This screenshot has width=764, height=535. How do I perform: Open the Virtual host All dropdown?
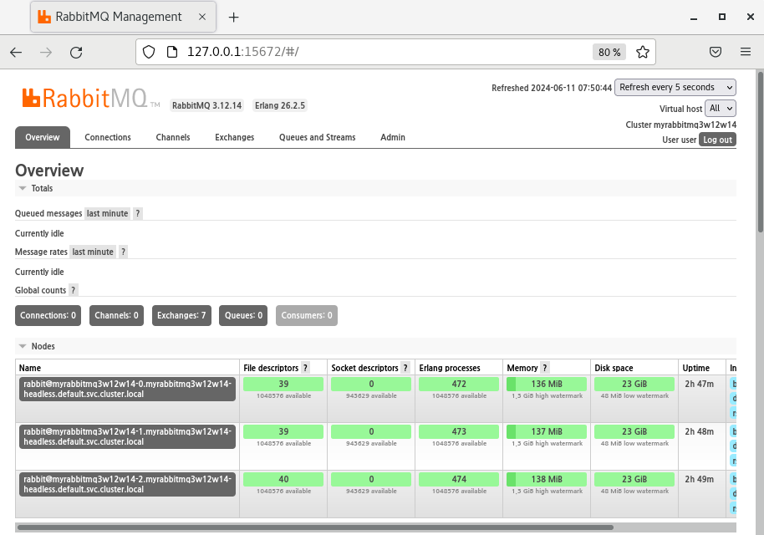pos(721,108)
